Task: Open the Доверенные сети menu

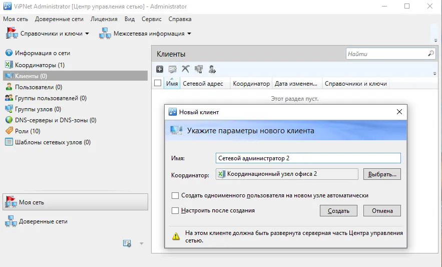Action: click(x=59, y=19)
